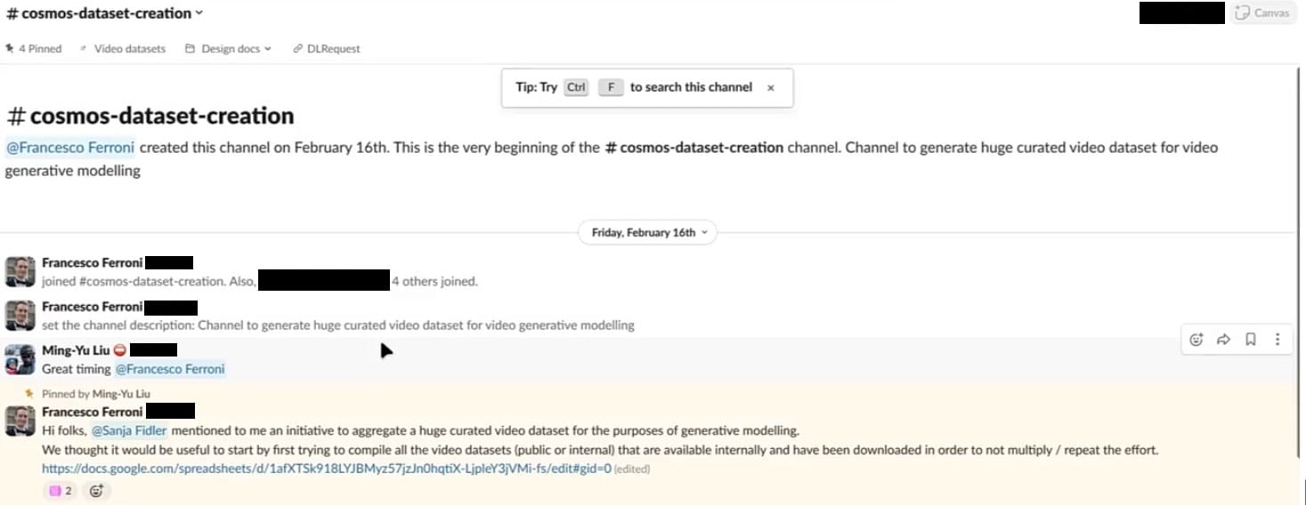1306x505 pixels.
Task: Open the Design docs dropdown
Action: click(x=228, y=49)
